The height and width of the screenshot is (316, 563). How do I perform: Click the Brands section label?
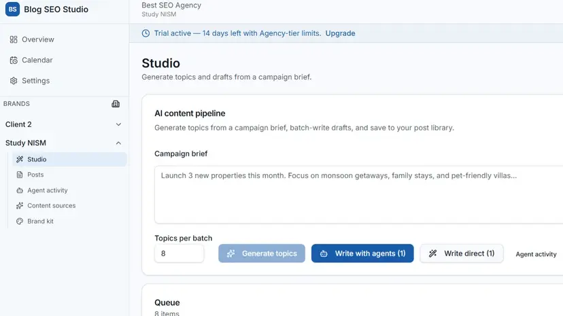pyautogui.click(x=16, y=104)
